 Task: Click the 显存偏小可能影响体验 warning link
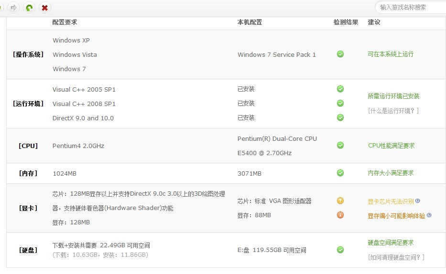tap(396, 216)
